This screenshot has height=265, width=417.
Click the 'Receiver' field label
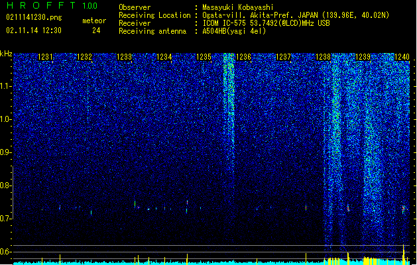(x=135, y=23)
